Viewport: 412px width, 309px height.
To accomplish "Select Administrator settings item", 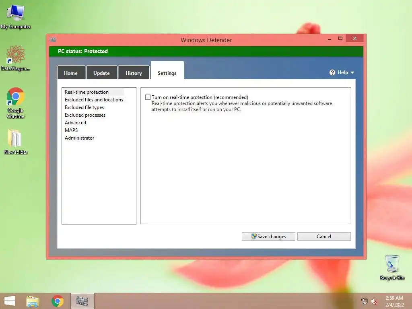I will 79,138.
